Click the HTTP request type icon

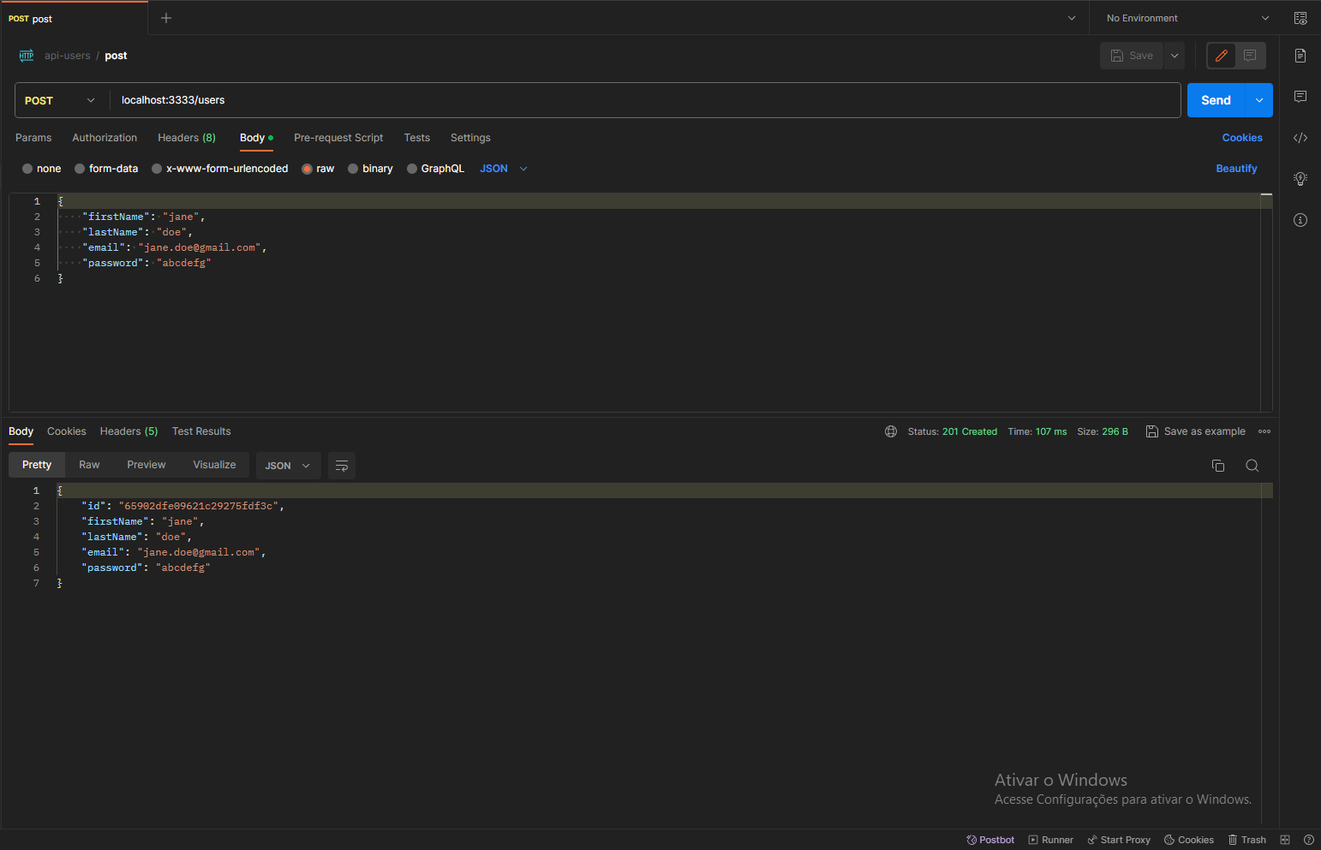pyautogui.click(x=27, y=56)
